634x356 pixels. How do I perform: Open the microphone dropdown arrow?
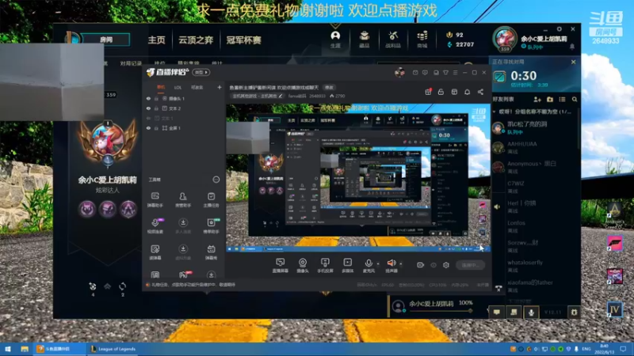[x=378, y=264]
